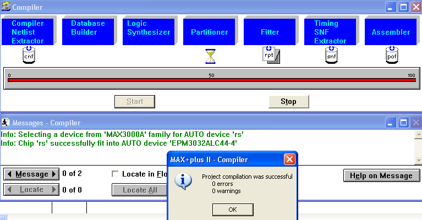Click the progress bar 100 label
Viewport: 422px width, 220px height.
click(412, 75)
